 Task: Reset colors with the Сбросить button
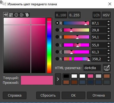[48, 95]
